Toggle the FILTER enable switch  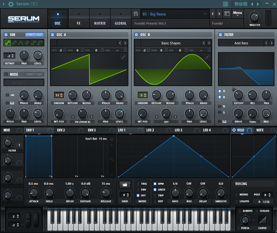(x=221, y=34)
